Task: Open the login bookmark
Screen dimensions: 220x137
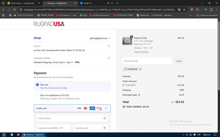Action: [x=83, y=15]
